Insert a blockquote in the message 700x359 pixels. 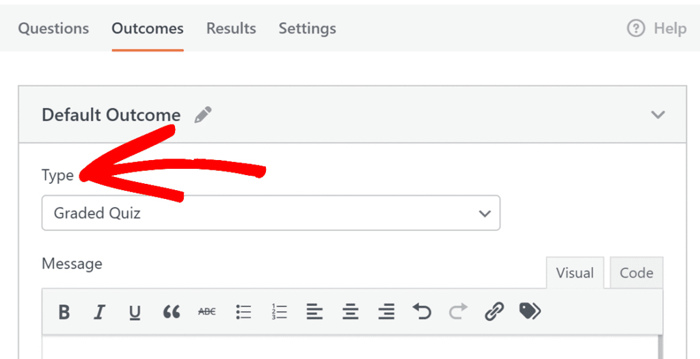coord(172,313)
